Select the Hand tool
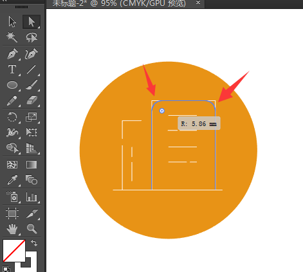 [12, 229]
